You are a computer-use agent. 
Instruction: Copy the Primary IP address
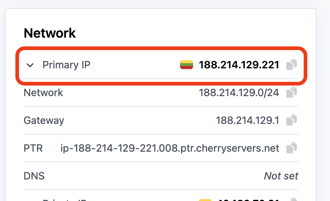tap(291, 65)
